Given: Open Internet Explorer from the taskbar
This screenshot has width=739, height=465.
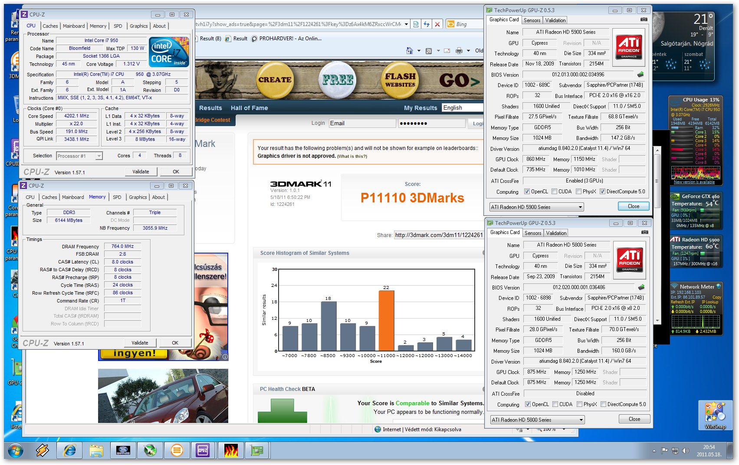Looking at the screenshot, I should [69, 451].
